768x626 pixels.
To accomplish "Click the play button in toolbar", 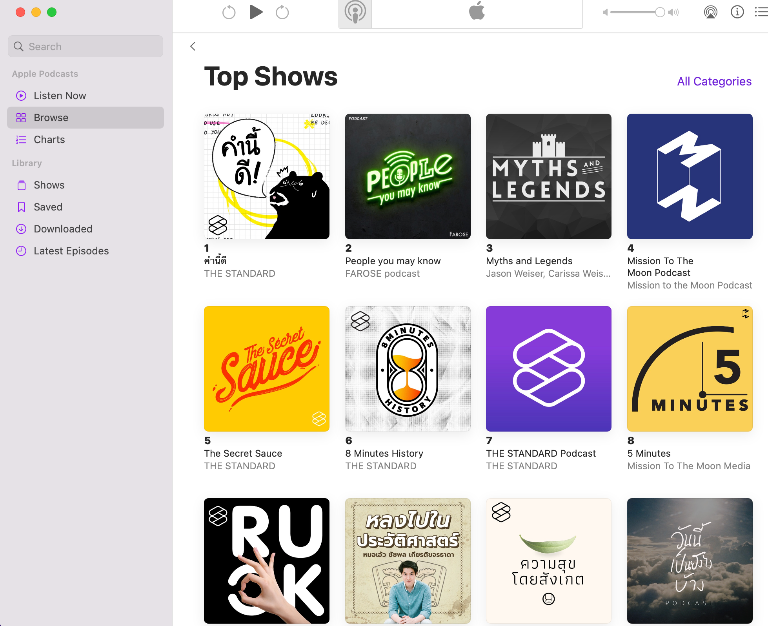I will pyautogui.click(x=256, y=12).
